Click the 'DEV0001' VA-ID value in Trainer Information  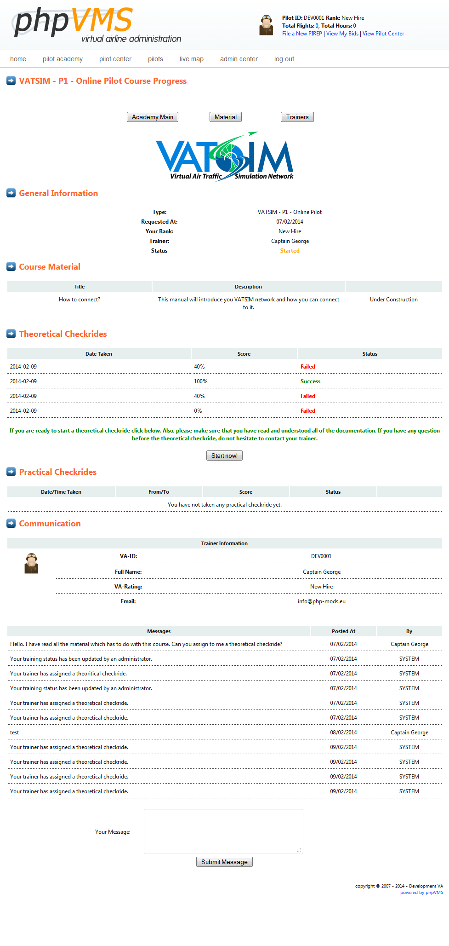[321, 556]
